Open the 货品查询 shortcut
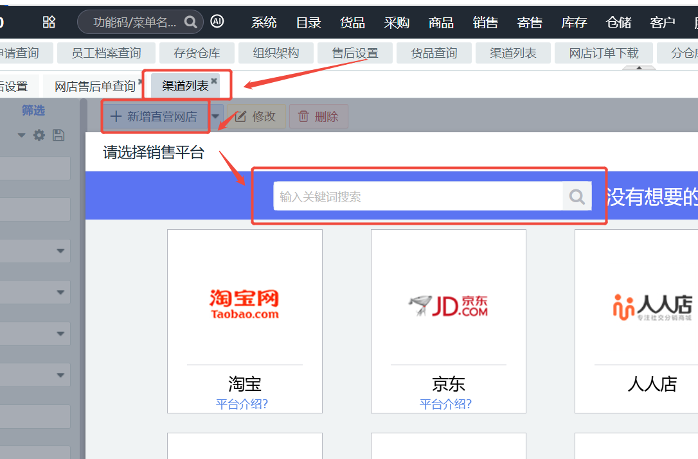Viewport: 698px width, 459px height. tap(434, 53)
